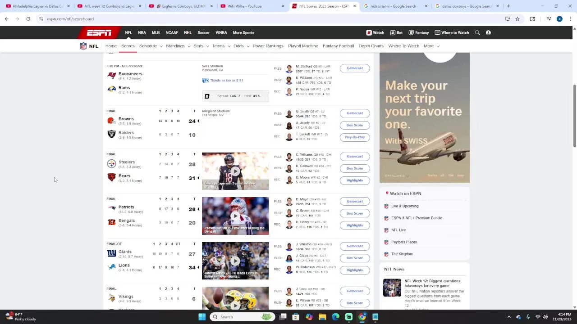Image resolution: width=577 pixels, height=324 pixels.
Task: Open the NBA section in top menu
Action: [x=142, y=33]
